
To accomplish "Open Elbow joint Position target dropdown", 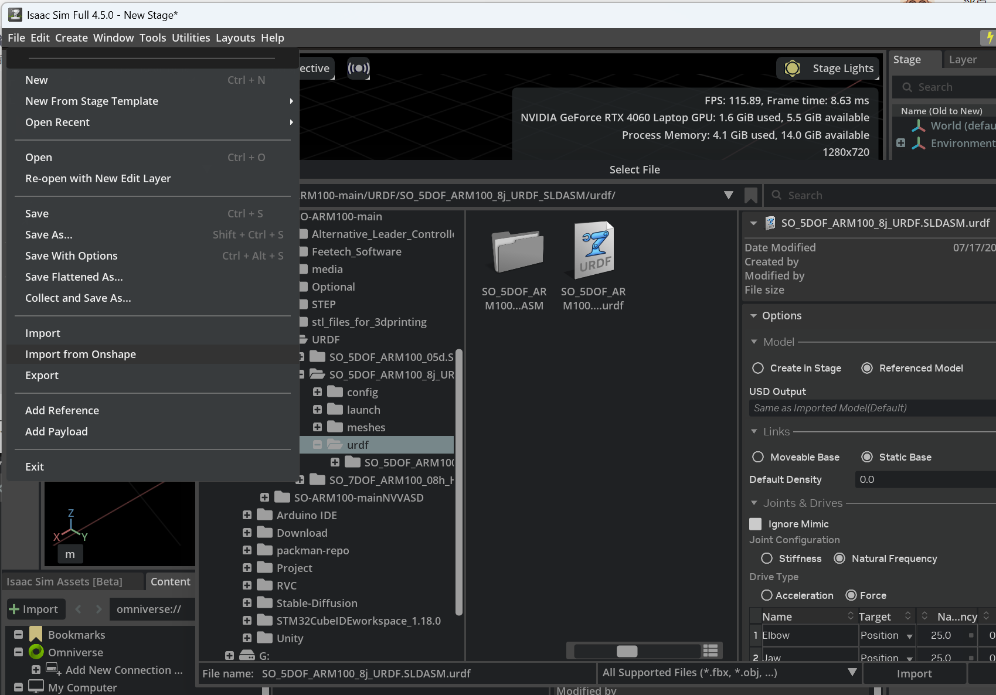I will click(910, 636).
